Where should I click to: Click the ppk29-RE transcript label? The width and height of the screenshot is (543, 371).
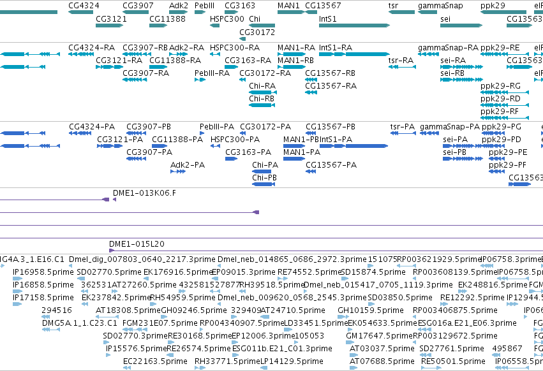[500, 47]
